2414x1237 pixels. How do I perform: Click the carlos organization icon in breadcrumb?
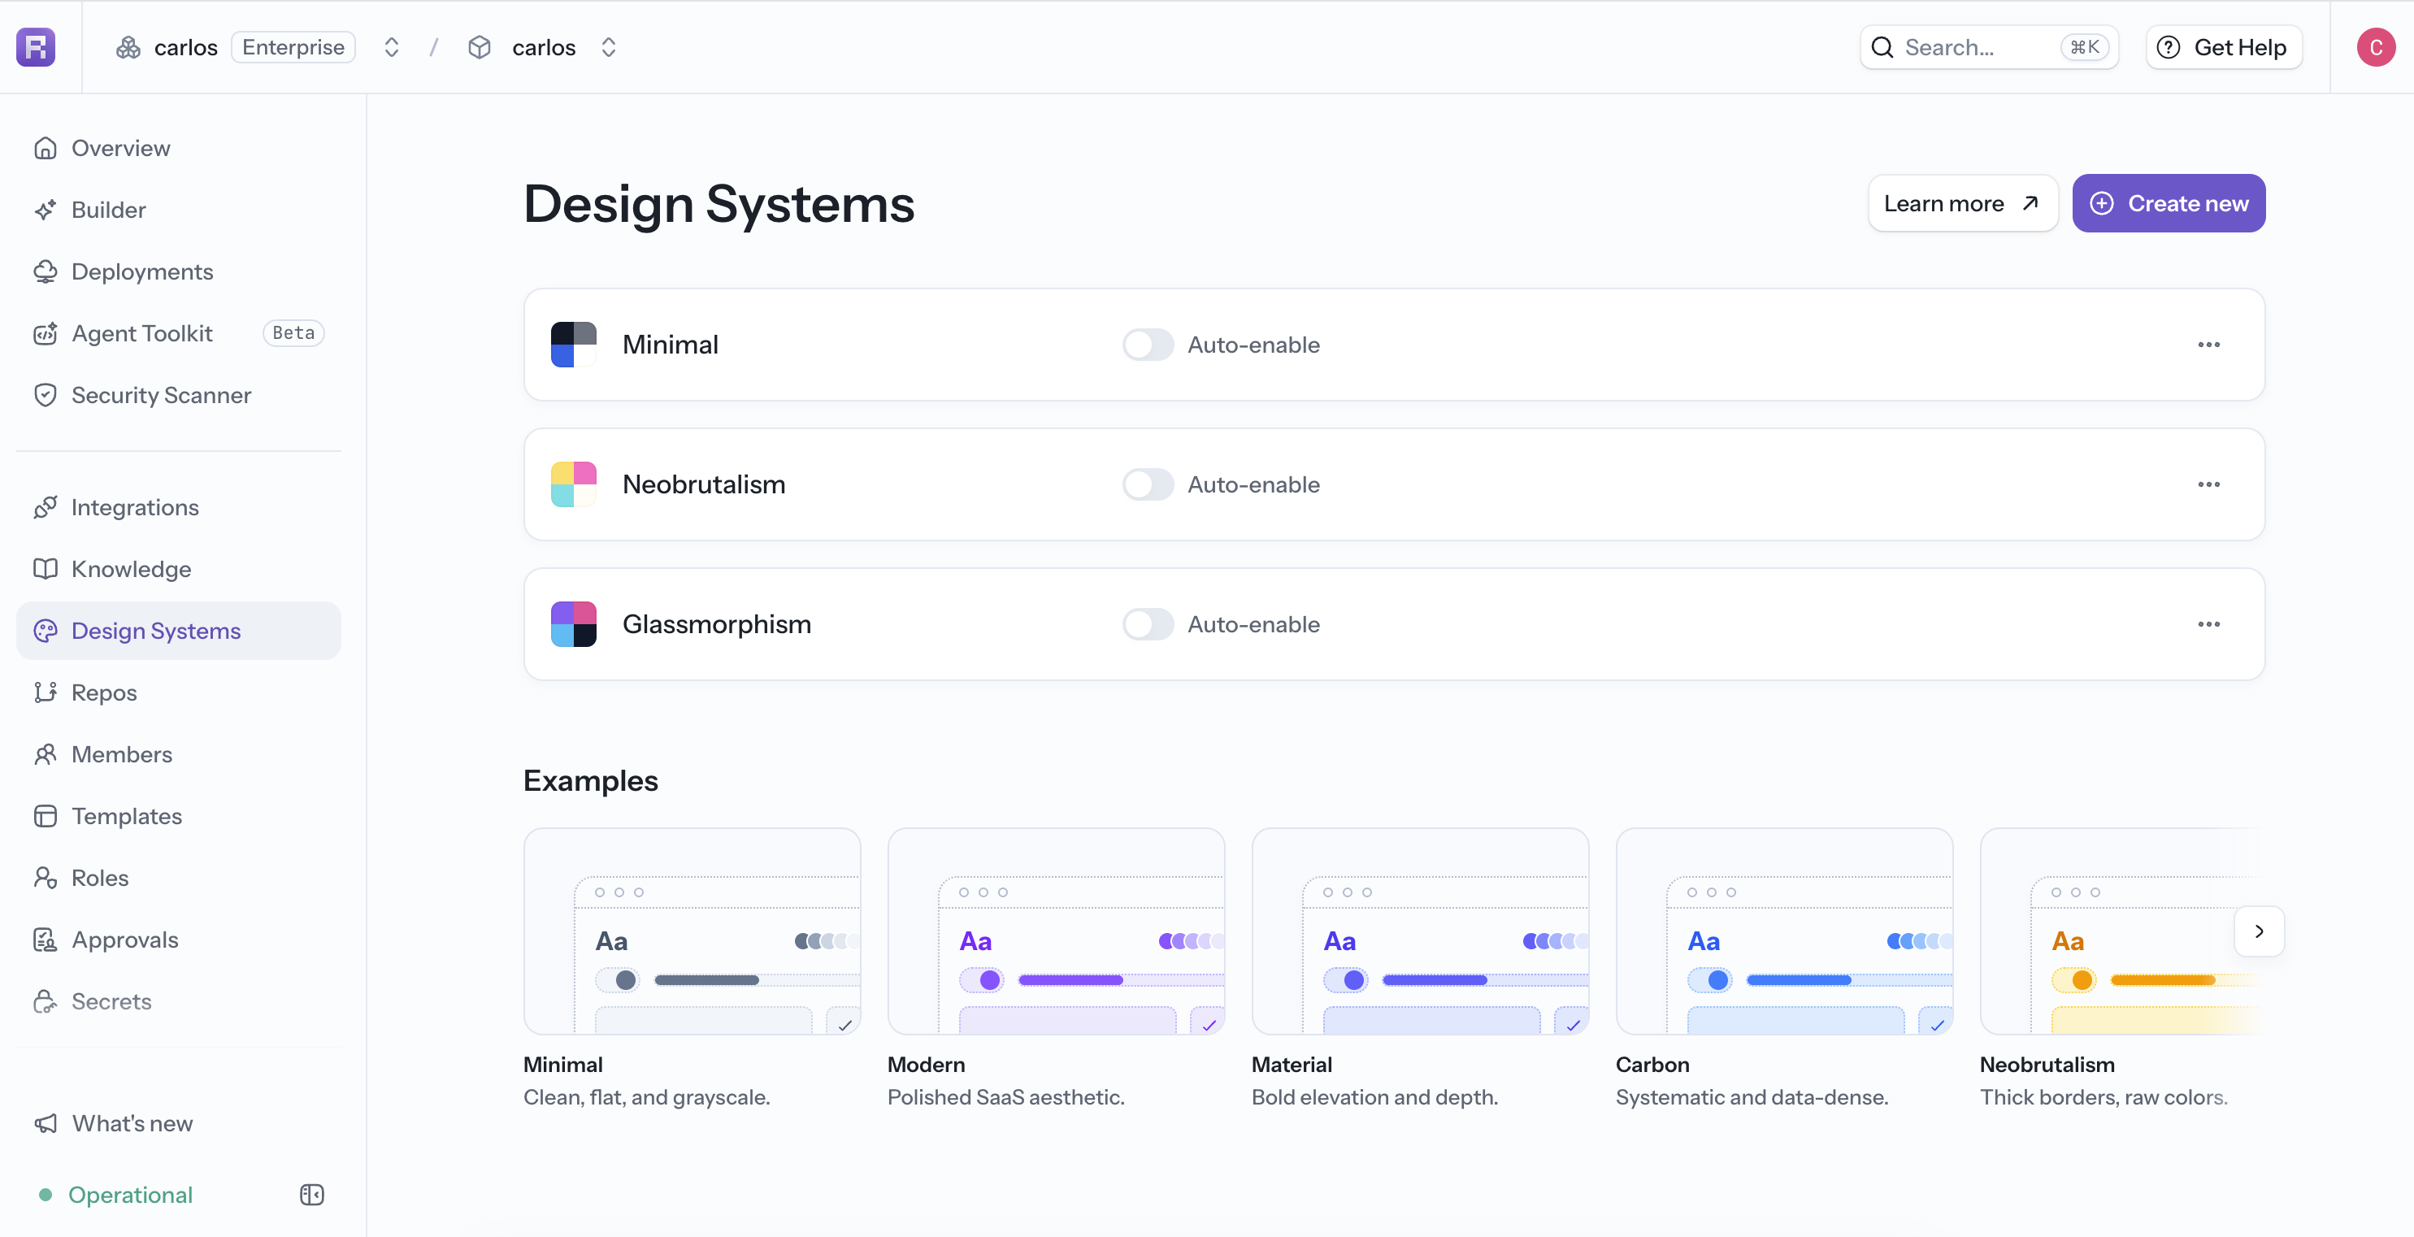pyautogui.click(x=128, y=47)
